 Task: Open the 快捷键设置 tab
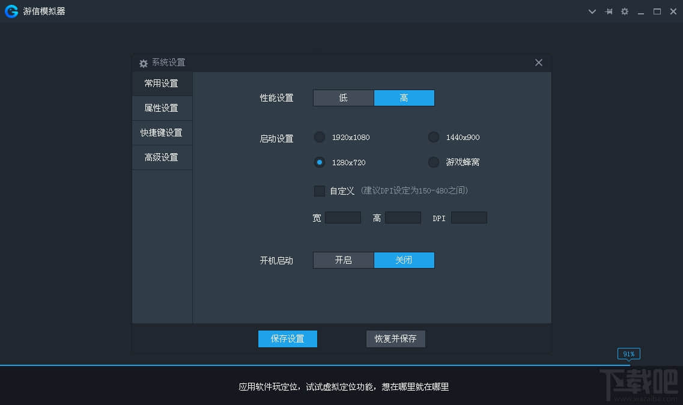(x=161, y=132)
